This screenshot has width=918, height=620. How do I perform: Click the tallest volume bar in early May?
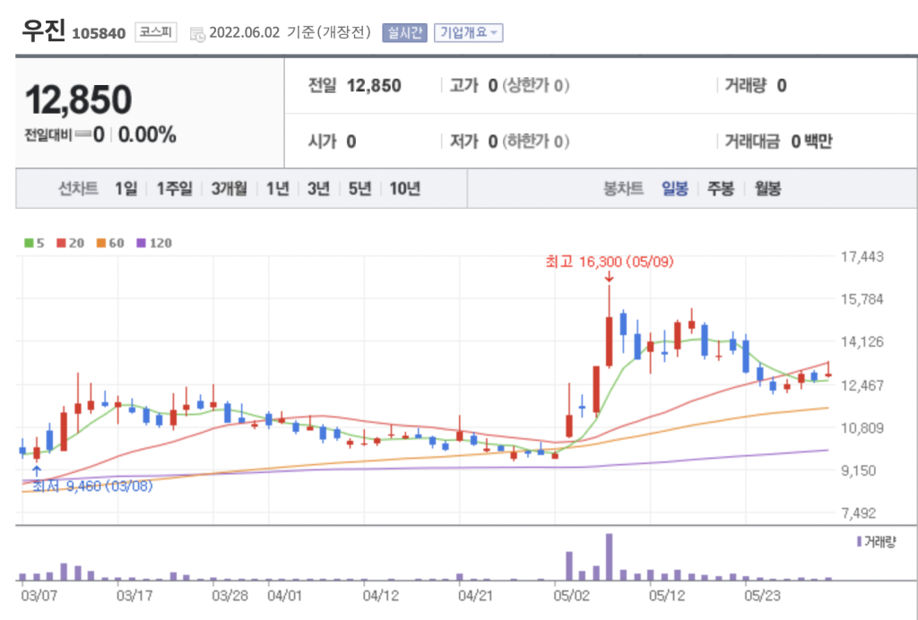pyautogui.click(x=609, y=557)
